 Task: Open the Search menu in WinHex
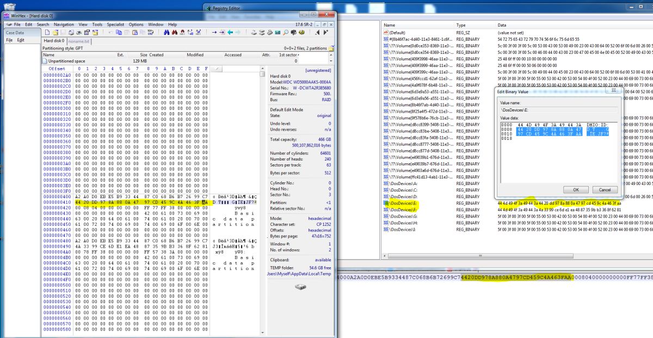pyautogui.click(x=43, y=24)
